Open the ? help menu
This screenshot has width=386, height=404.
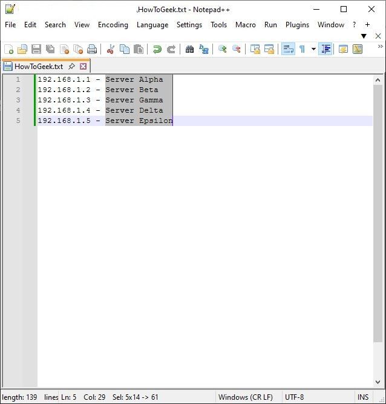click(355, 25)
